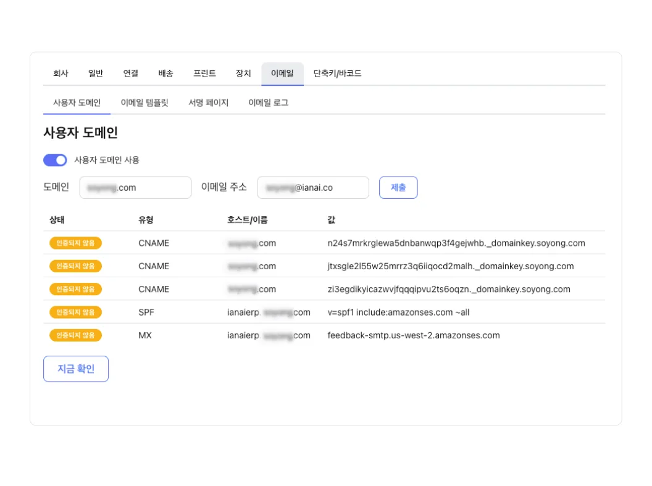652x486 pixels.
Task: Switch to the 서명 페이지 sub-tab
Action: [x=207, y=103]
